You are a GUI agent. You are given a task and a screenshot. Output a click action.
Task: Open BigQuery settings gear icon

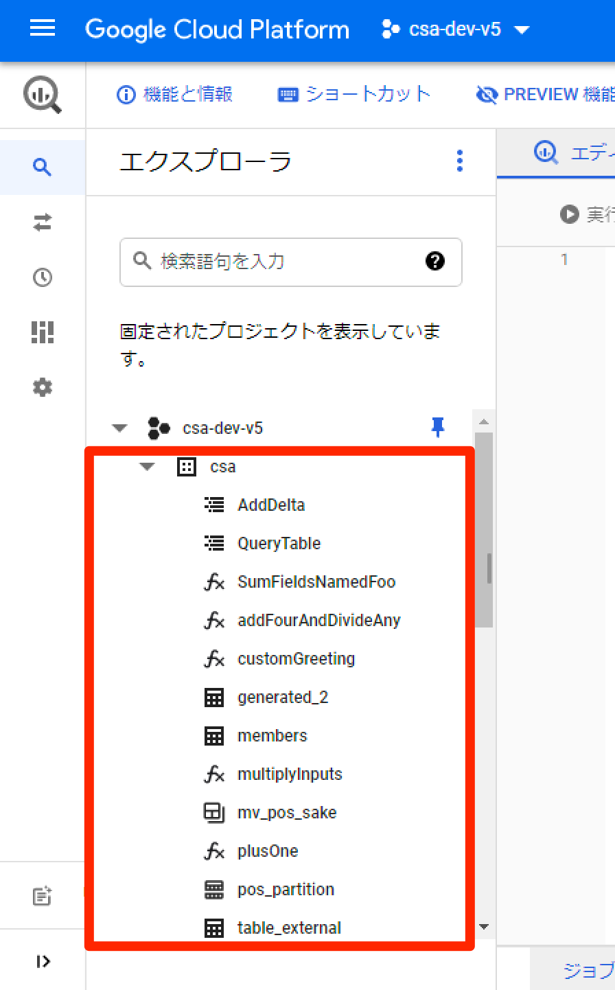coord(42,387)
